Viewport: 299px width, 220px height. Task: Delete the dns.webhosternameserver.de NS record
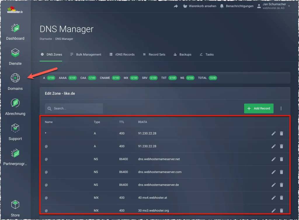(x=281, y=185)
